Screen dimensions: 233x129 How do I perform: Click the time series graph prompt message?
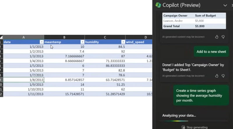(x=201, y=95)
